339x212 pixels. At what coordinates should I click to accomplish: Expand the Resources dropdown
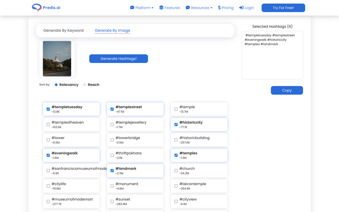(x=200, y=7)
